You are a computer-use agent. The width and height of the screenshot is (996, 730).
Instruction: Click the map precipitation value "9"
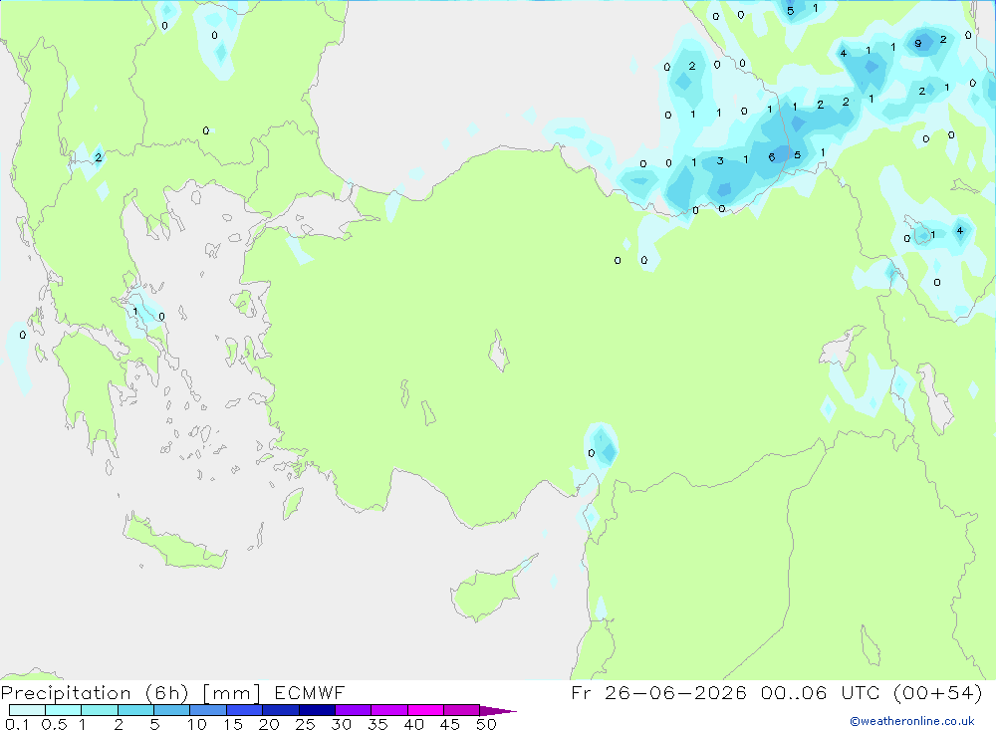(918, 43)
